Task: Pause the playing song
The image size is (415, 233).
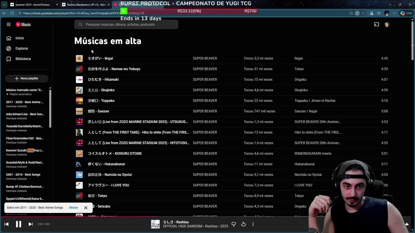Action: pyautogui.click(x=18, y=224)
